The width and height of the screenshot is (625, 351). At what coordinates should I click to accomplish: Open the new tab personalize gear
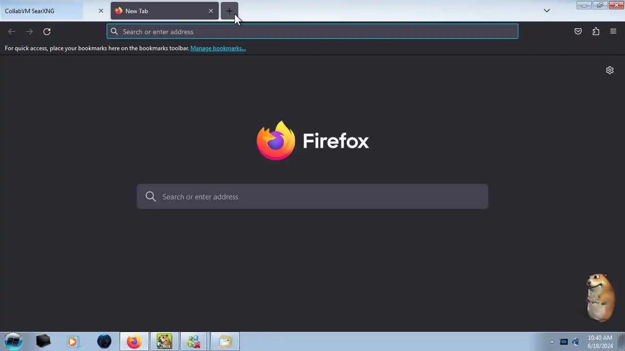[x=610, y=70]
